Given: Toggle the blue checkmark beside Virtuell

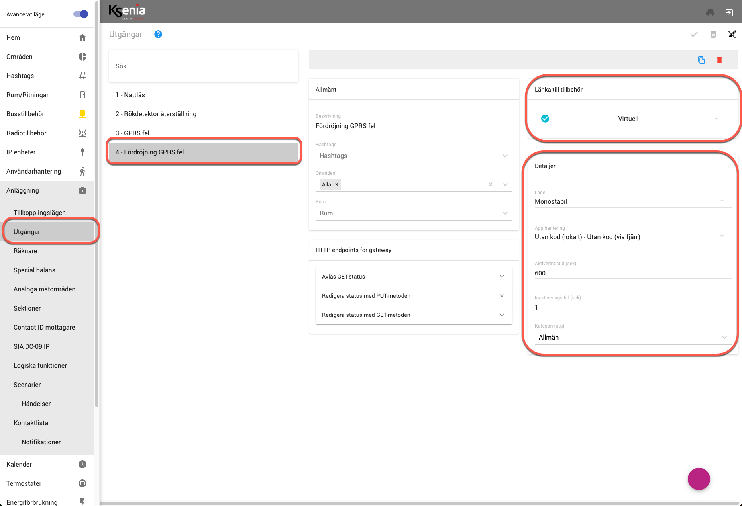Looking at the screenshot, I should [x=545, y=119].
